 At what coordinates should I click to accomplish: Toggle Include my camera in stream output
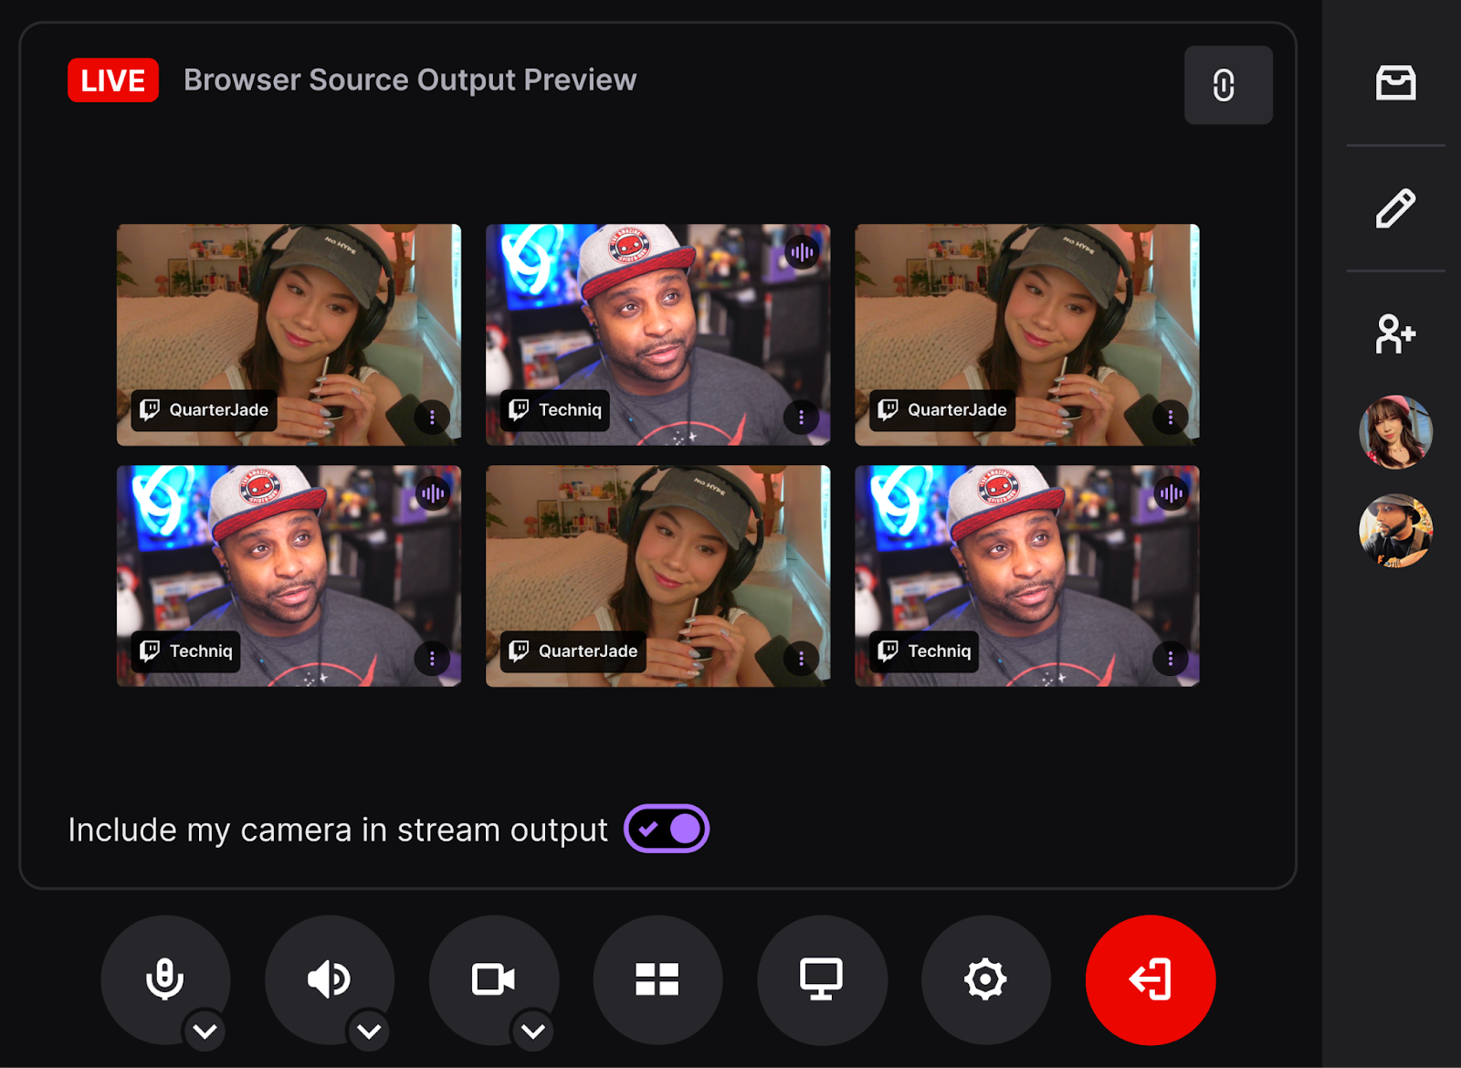click(x=667, y=829)
